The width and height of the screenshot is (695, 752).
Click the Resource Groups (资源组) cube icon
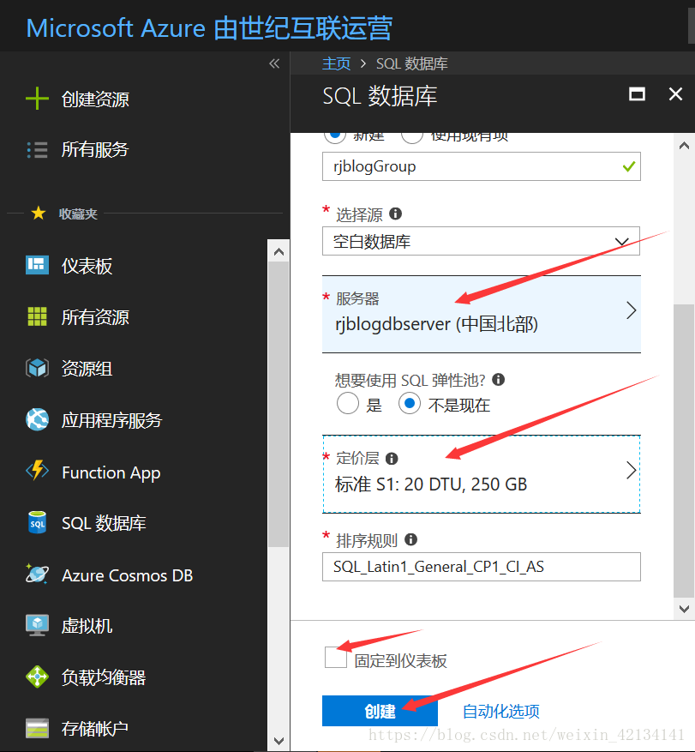(x=37, y=369)
